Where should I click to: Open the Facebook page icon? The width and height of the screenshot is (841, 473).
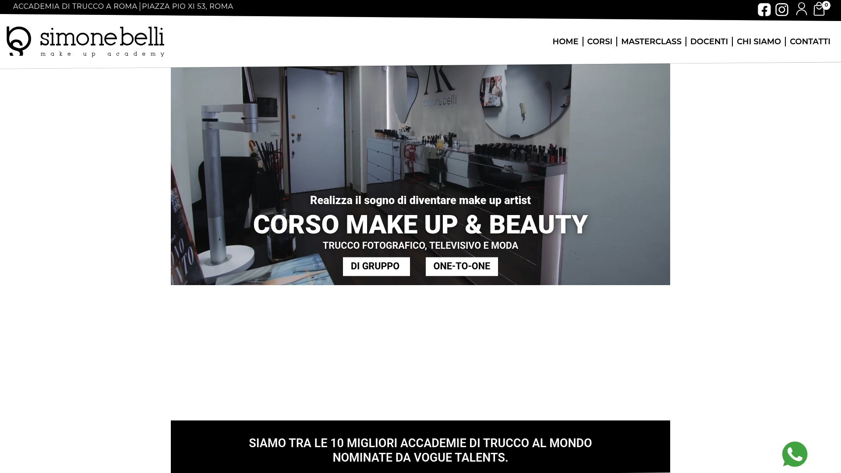pos(764,10)
